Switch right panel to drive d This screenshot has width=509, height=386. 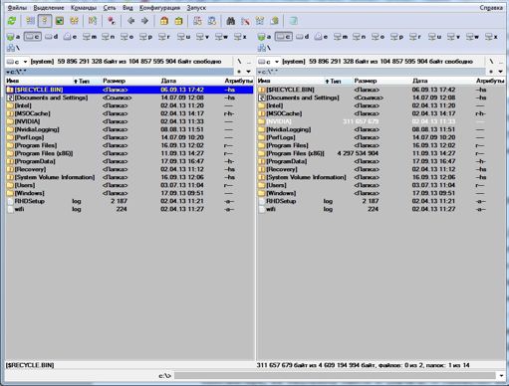pos(303,37)
